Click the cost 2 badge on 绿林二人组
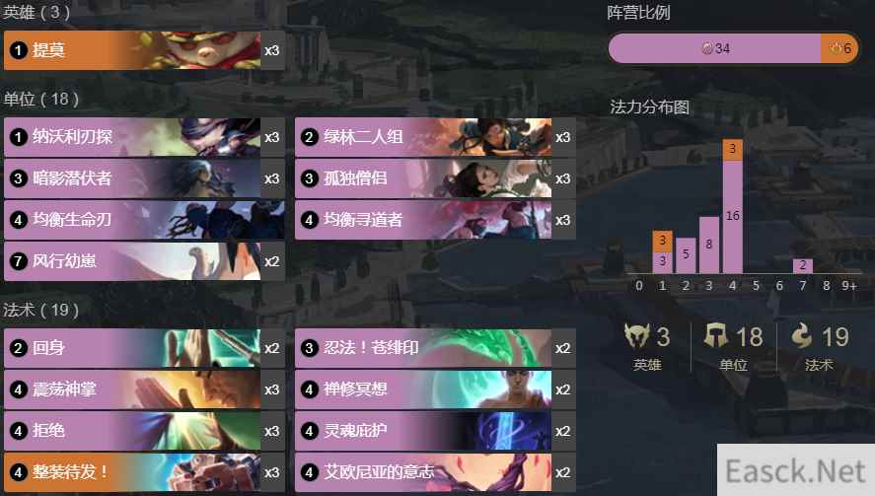The width and height of the screenshot is (875, 496). click(309, 137)
